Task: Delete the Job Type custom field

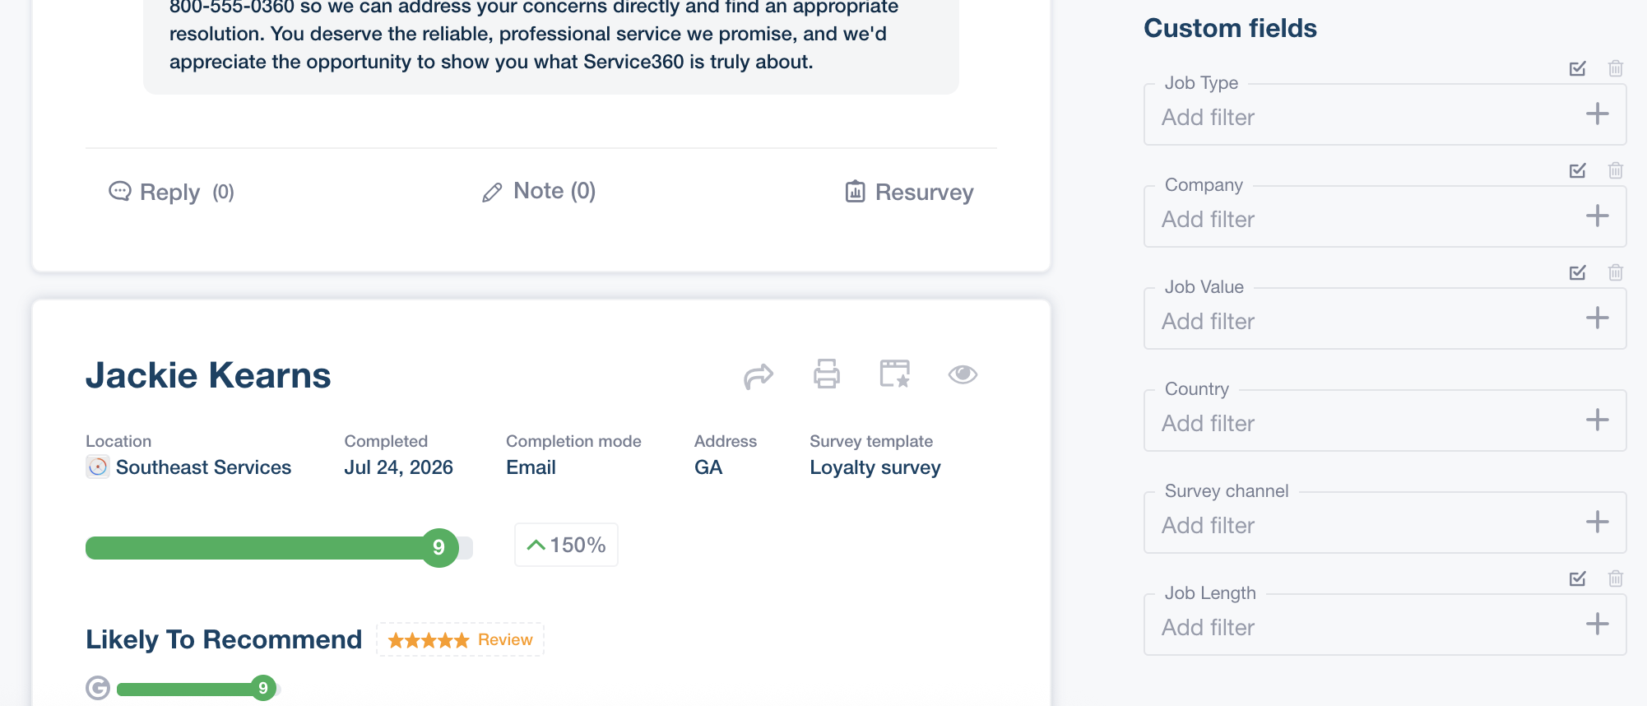Action: 1615,68
